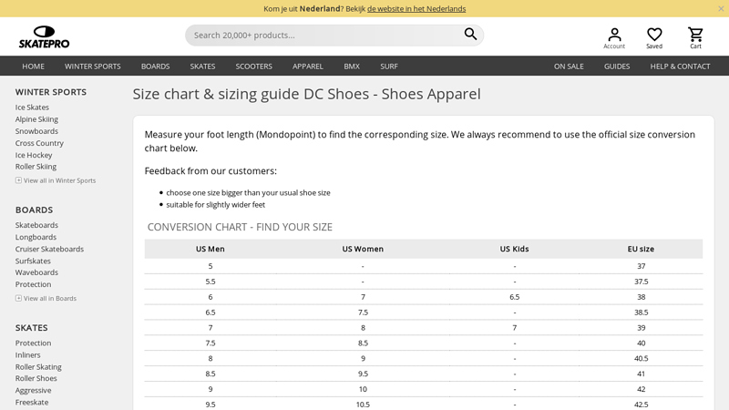The height and width of the screenshot is (410, 729).
Task: Click the 'US Men' column header
Action: pyautogui.click(x=210, y=249)
